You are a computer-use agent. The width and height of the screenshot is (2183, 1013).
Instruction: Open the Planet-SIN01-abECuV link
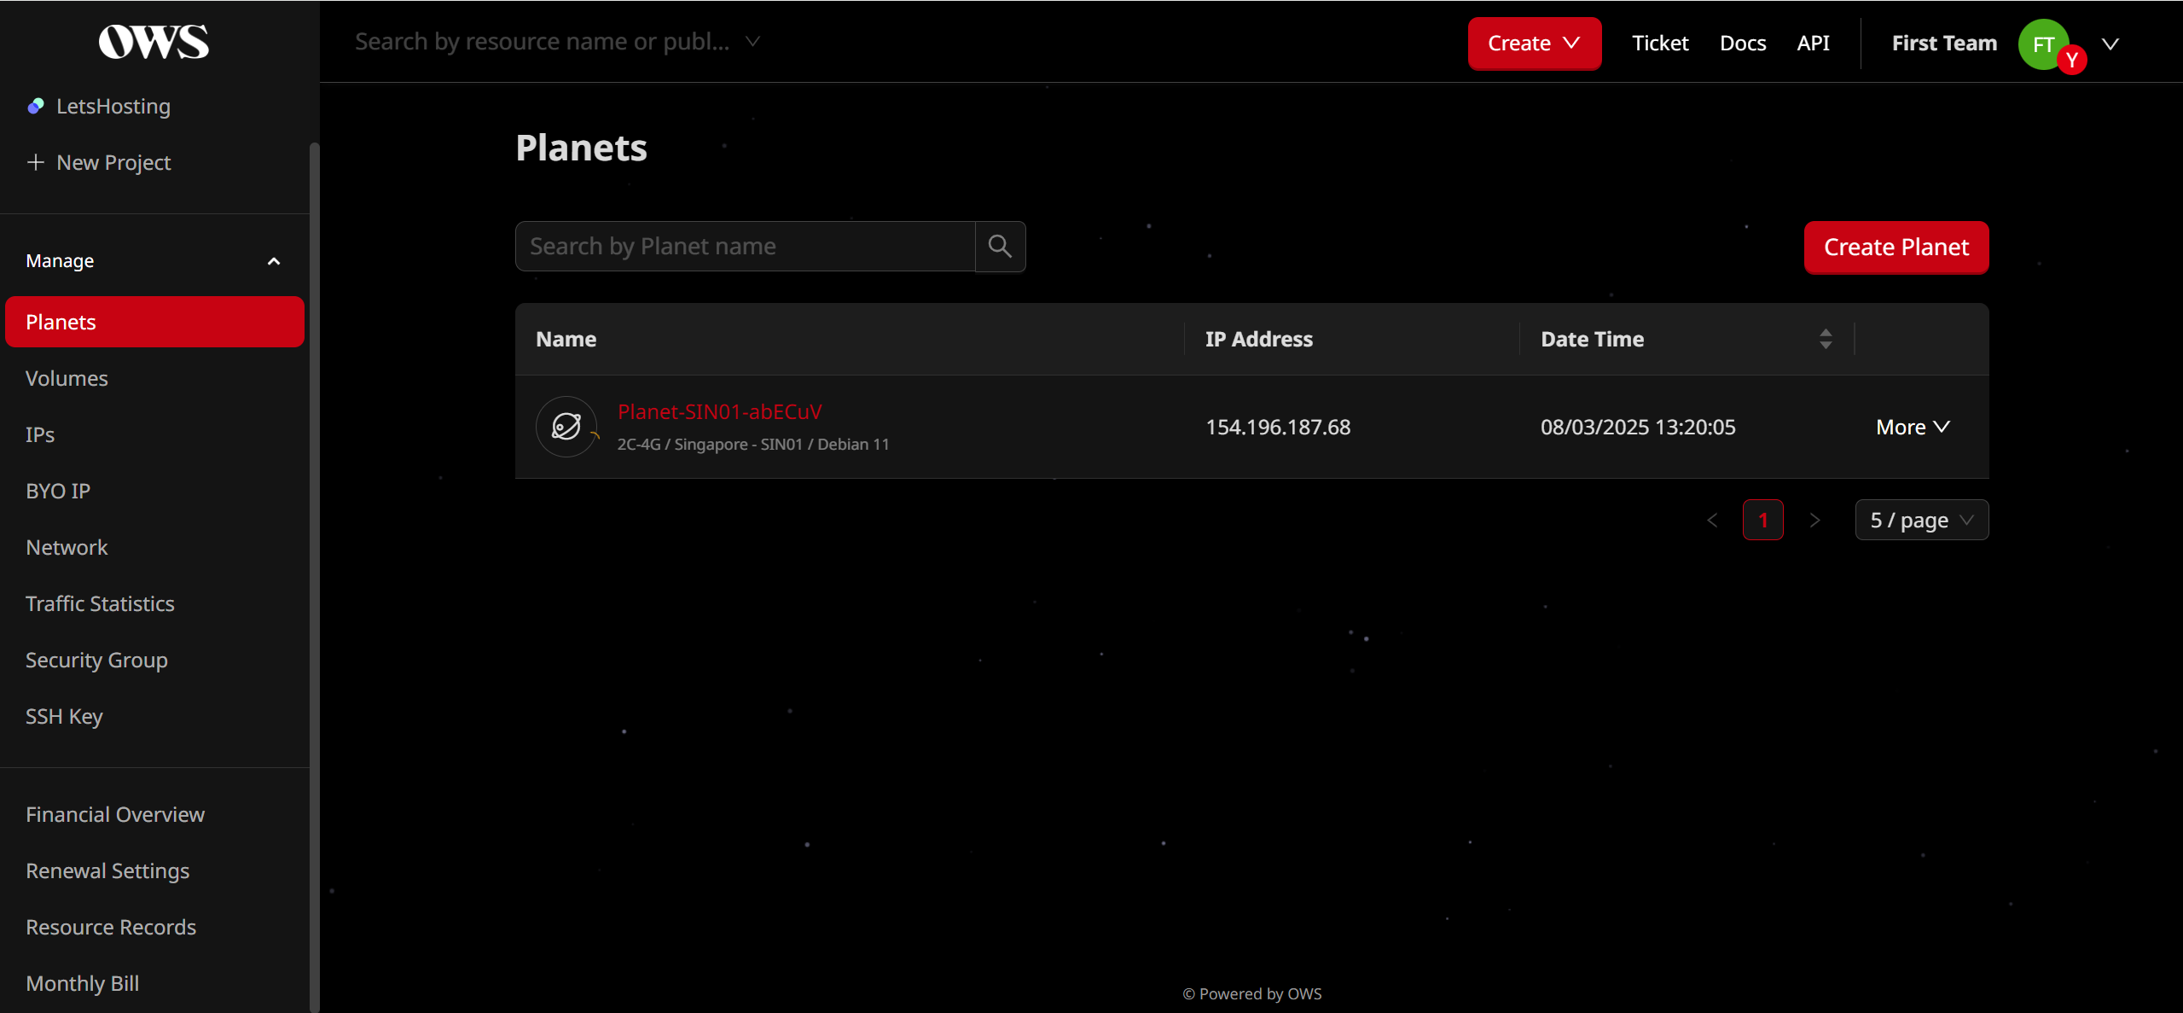719,412
